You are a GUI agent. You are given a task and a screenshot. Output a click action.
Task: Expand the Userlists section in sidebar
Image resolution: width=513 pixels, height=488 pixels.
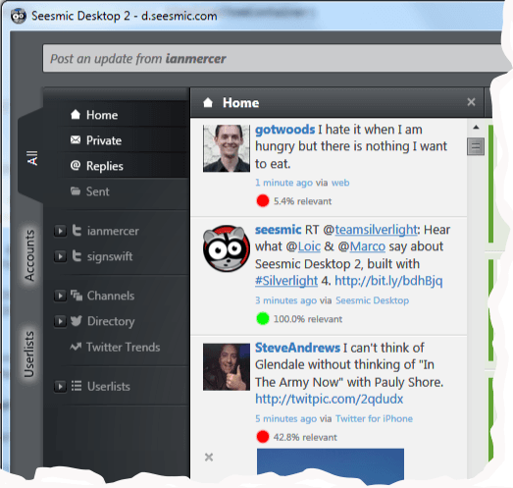point(60,387)
